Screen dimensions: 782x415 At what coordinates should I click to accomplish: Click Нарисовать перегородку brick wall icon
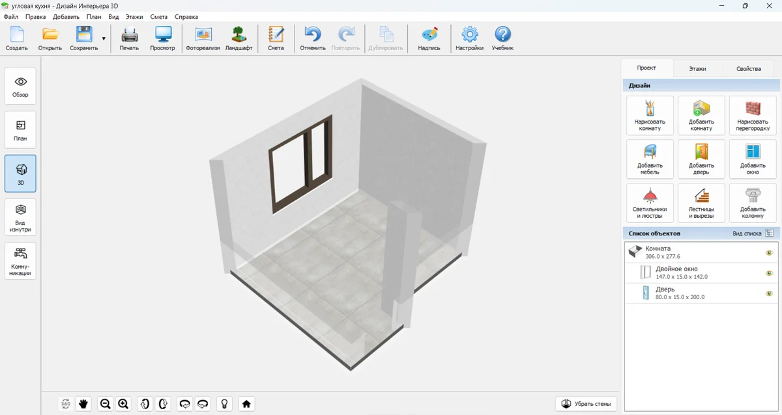[753, 115]
